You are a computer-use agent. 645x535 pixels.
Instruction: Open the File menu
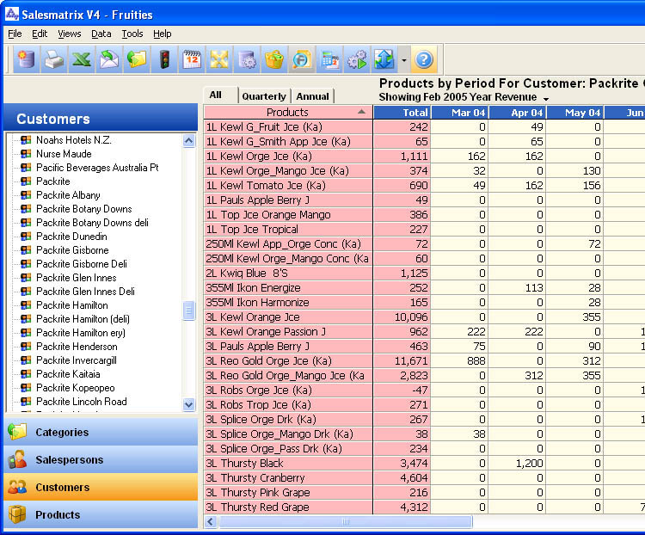tap(15, 34)
